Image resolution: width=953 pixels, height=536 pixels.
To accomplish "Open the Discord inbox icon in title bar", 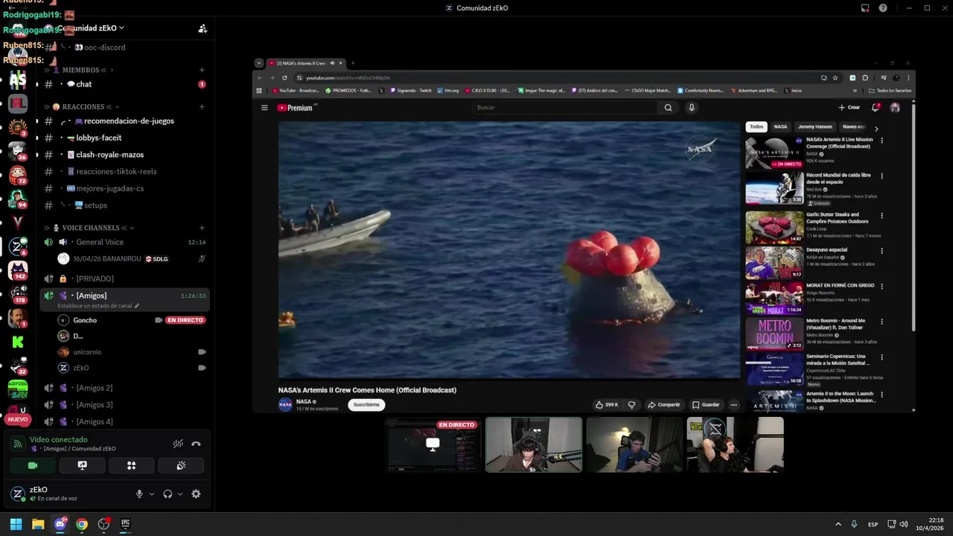I will (x=865, y=8).
